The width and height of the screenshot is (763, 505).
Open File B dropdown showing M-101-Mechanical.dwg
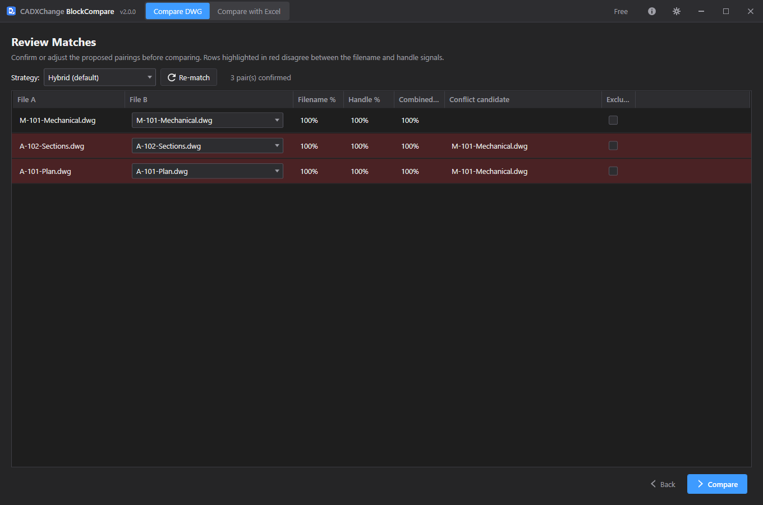208,120
